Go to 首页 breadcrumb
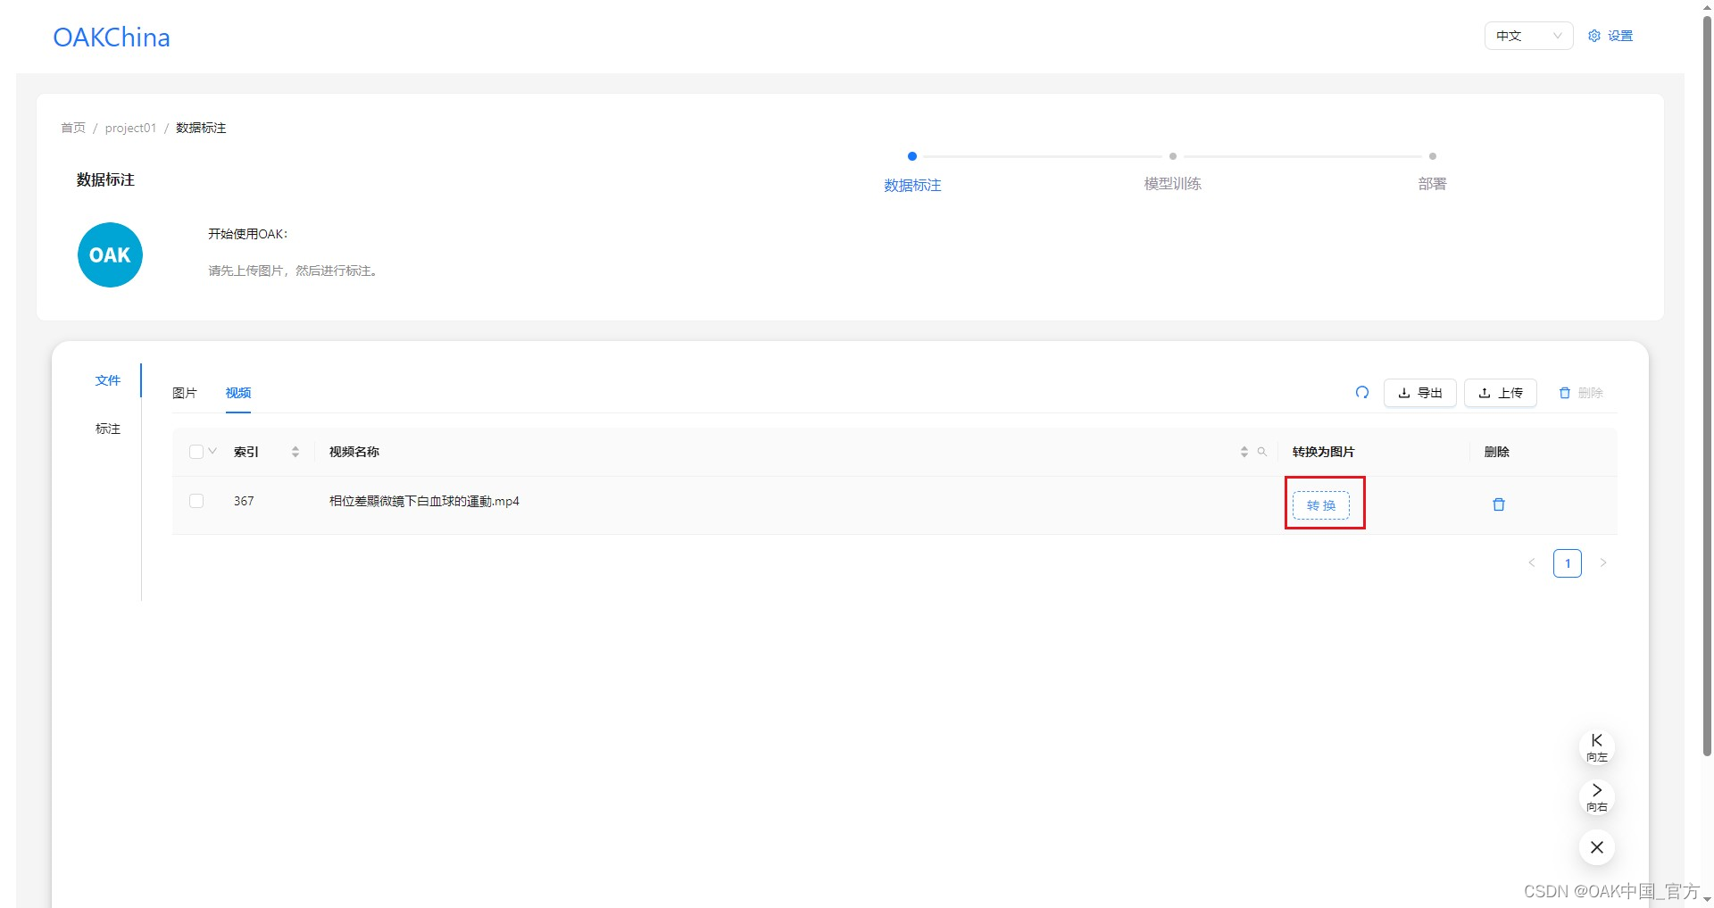 [73, 128]
